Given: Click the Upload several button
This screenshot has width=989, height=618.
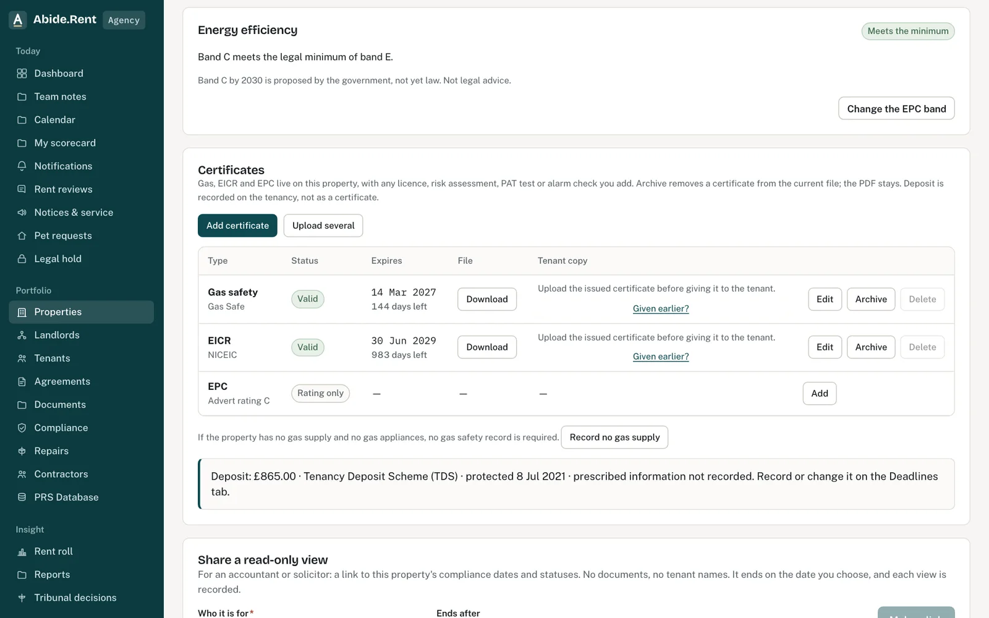Looking at the screenshot, I should pos(323,226).
